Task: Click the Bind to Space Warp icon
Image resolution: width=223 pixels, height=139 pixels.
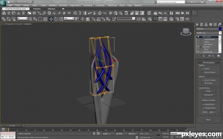Action: (14, 19)
